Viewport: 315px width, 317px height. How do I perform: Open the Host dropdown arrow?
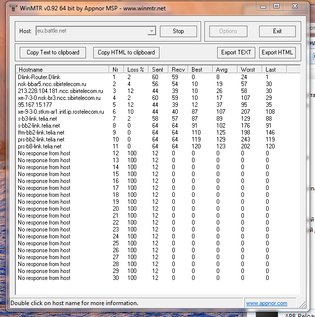(x=152, y=31)
